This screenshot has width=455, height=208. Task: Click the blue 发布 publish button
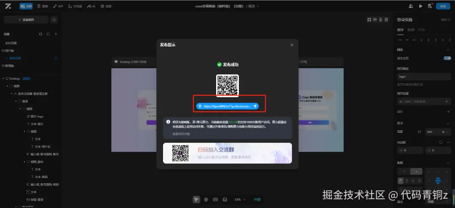[x=443, y=6]
